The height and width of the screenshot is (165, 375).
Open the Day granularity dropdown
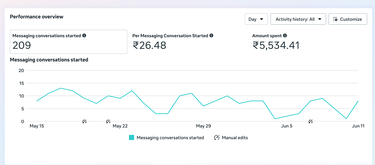coord(256,19)
